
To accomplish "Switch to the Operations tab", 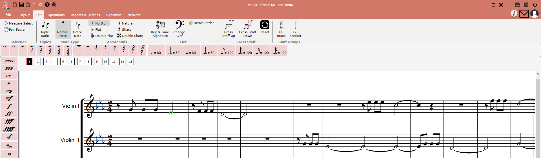I will pyautogui.click(x=56, y=15).
